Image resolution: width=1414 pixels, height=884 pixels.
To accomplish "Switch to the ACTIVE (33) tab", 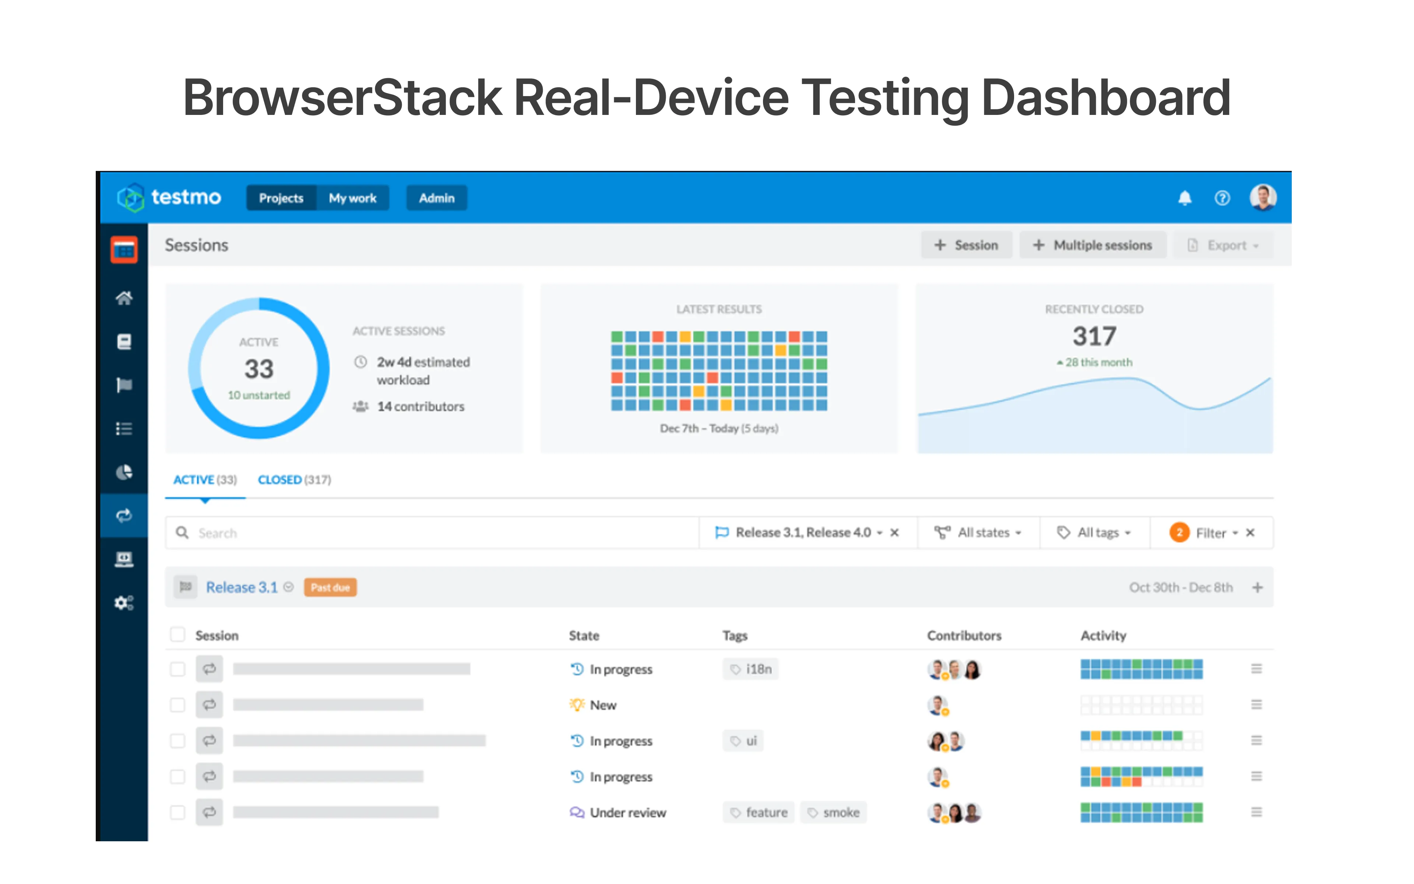I will 205,480.
